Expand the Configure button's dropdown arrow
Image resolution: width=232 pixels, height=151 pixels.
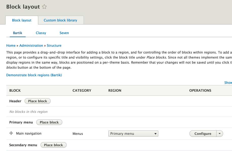click(220, 133)
